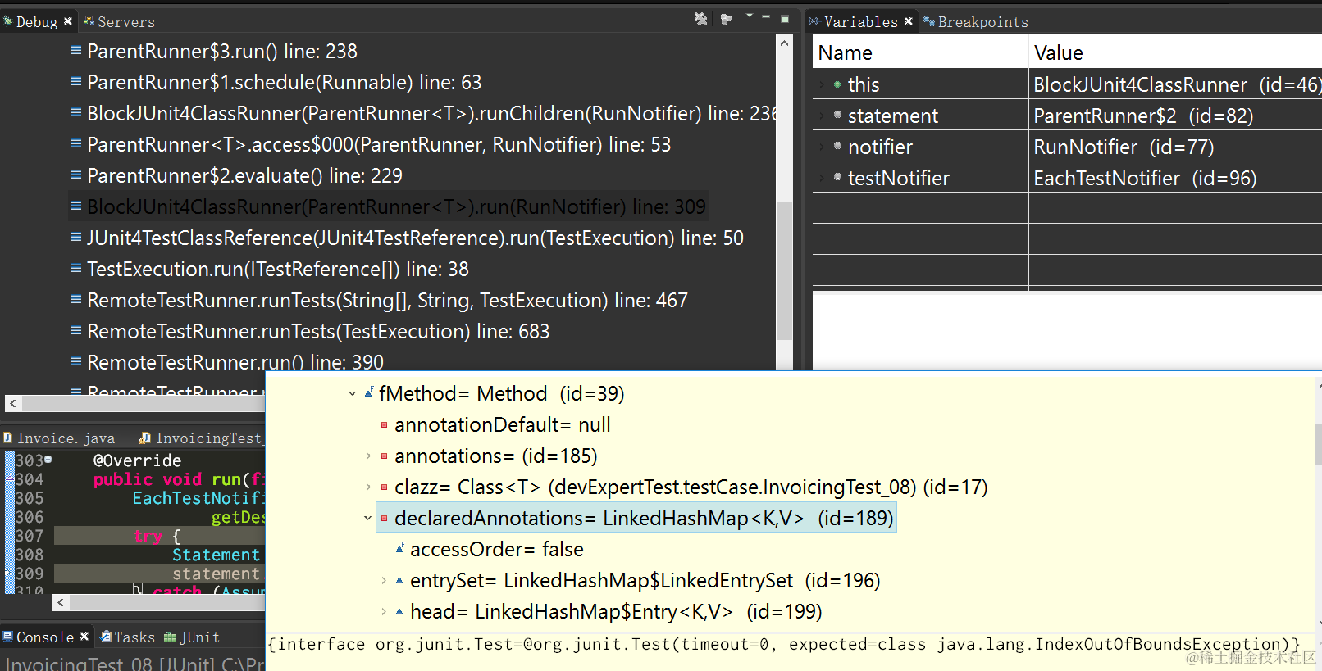Open the Invoice.java editor tab
The height and width of the screenshot is (671, 1322).
(59, 438)
